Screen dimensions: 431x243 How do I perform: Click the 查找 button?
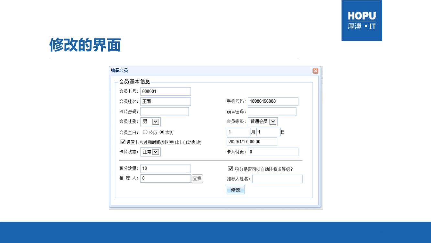197,179
